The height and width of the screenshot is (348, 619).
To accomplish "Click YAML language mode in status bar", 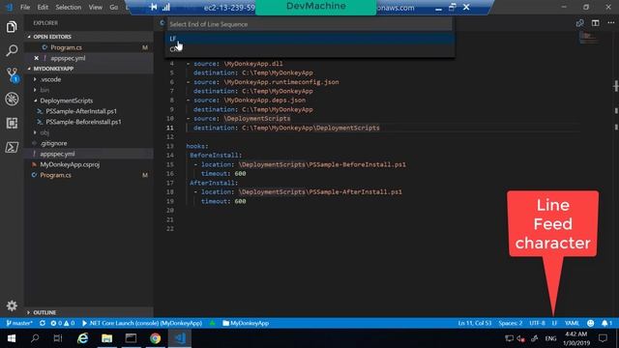I will tap(572, 323).
